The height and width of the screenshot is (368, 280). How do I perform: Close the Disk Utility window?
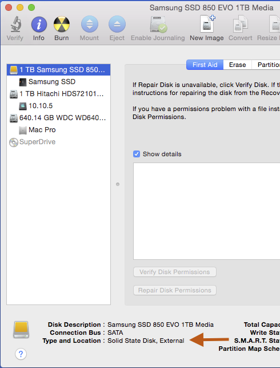click(x=9, y=7)
